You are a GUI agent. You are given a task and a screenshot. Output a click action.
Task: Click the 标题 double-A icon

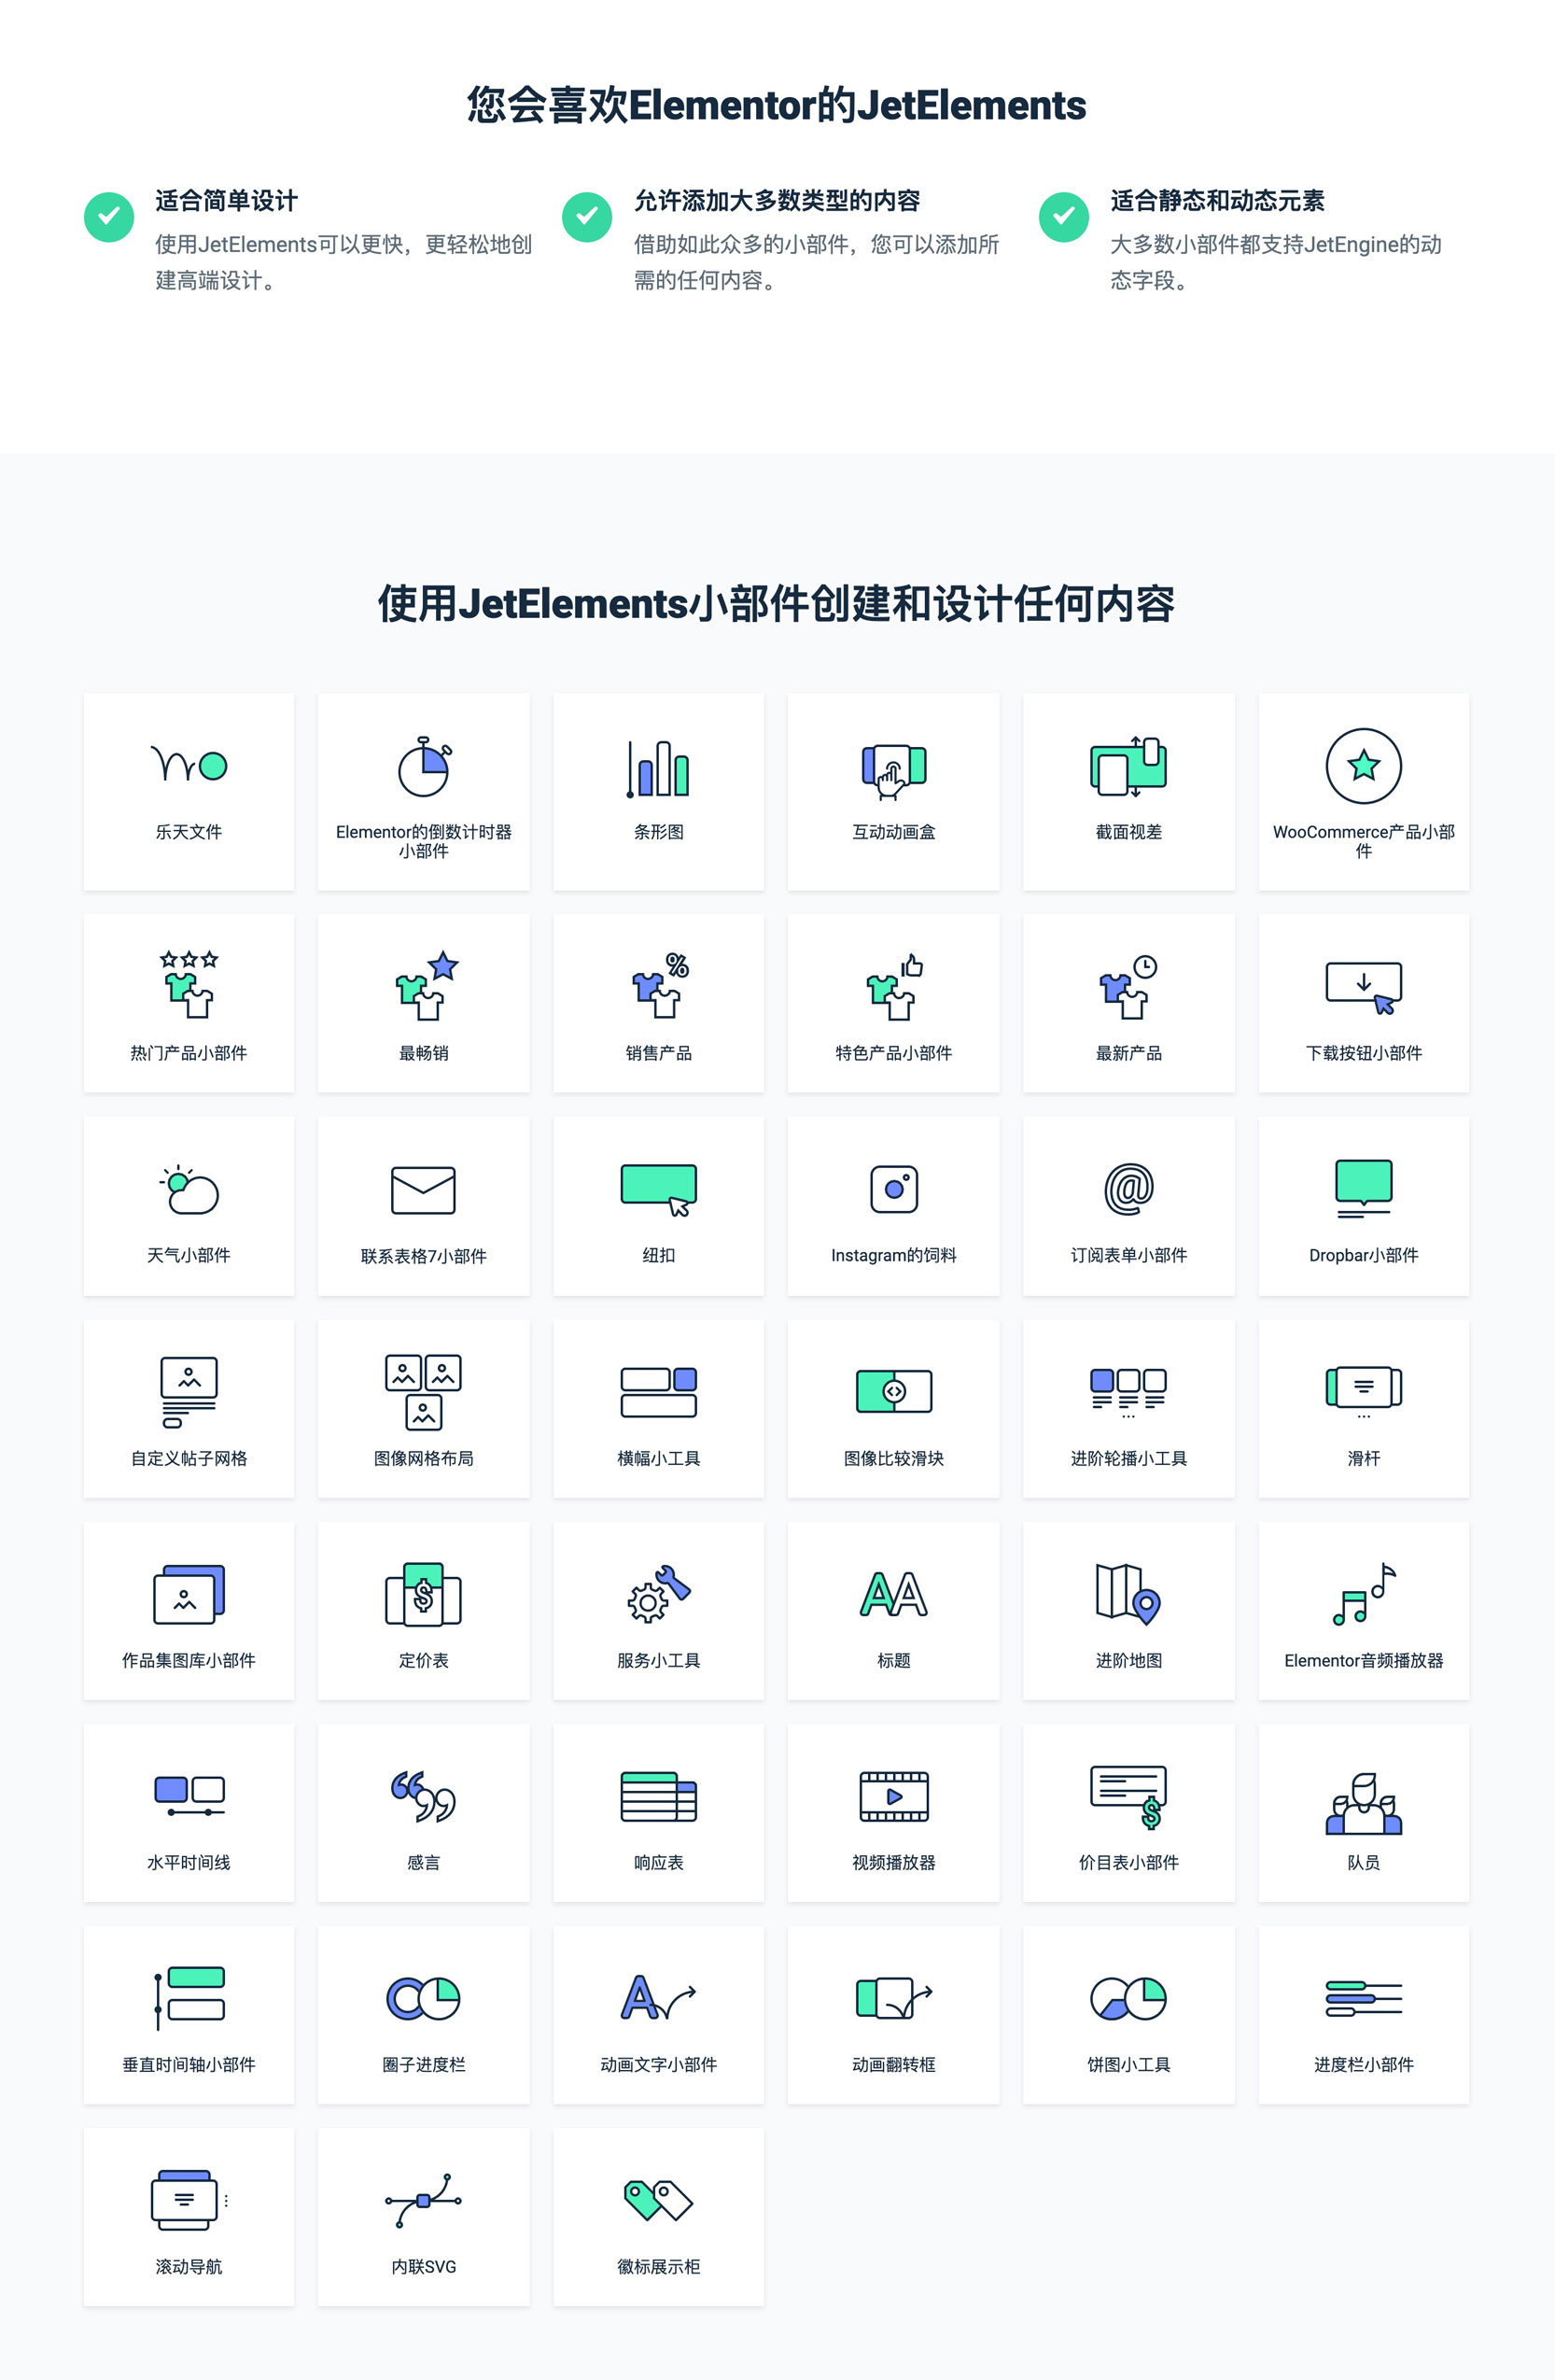(x=893, y=1594)
